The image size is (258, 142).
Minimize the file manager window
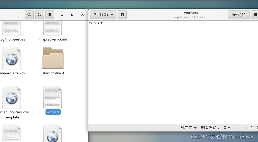(x=62, y=15)
